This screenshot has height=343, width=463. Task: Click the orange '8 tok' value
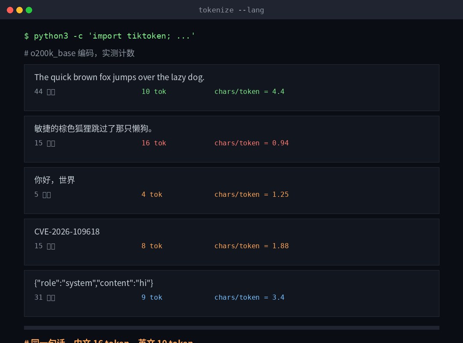click(x=152, y=246)
